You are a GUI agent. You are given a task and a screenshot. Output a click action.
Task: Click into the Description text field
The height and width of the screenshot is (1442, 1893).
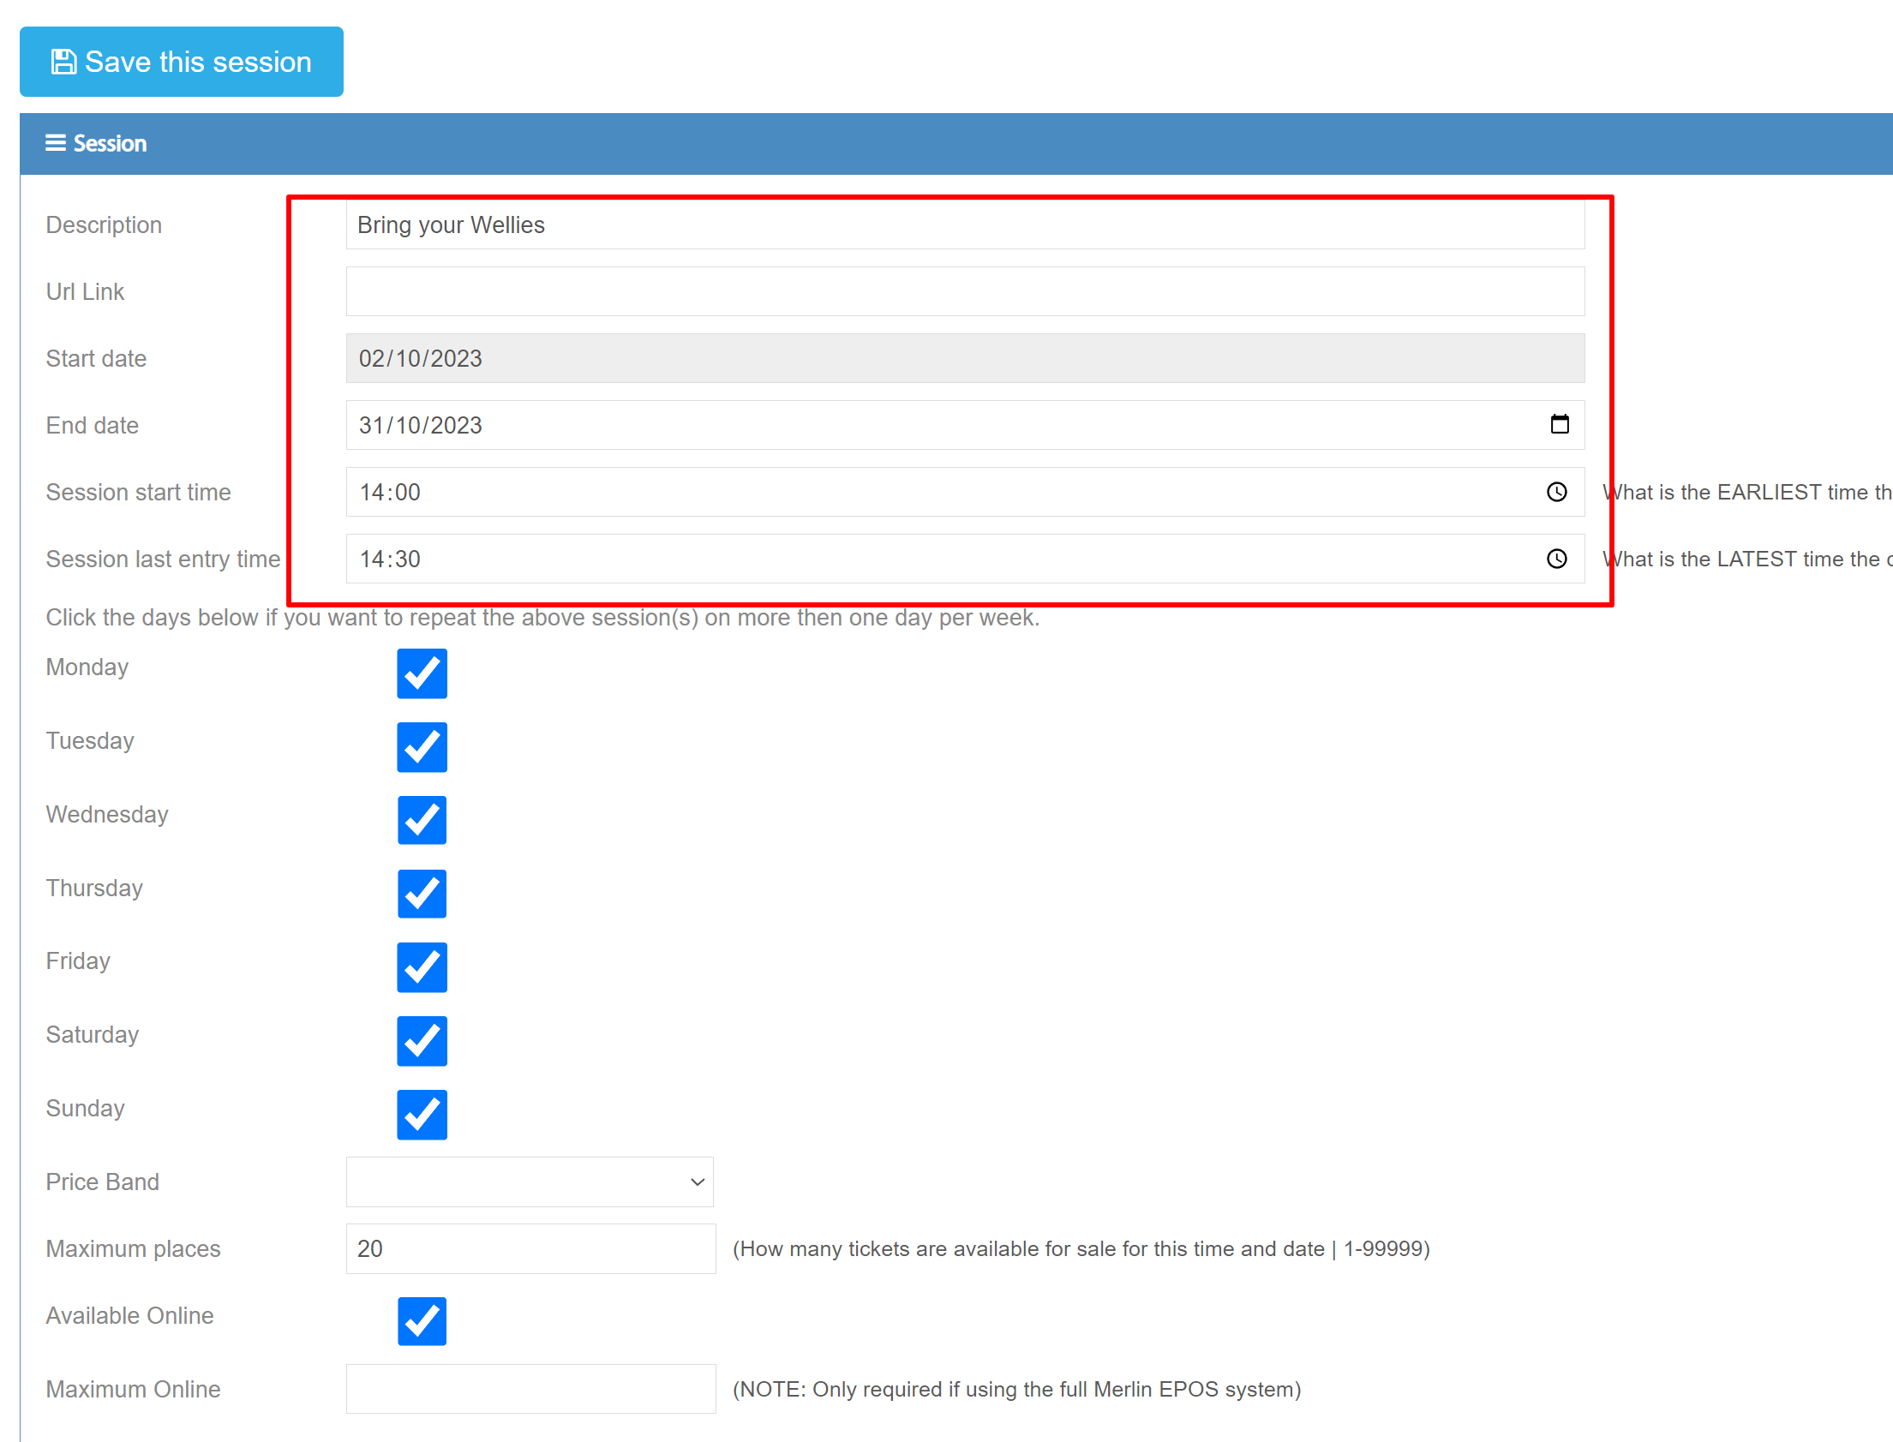tap(964, 224)
